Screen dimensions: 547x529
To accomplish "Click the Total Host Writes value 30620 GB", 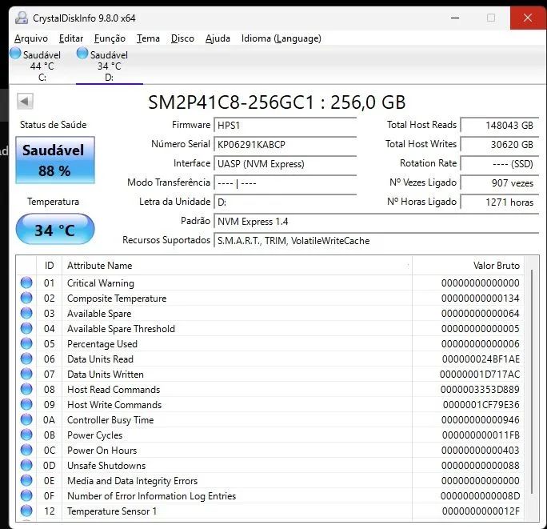I will 500,145.
